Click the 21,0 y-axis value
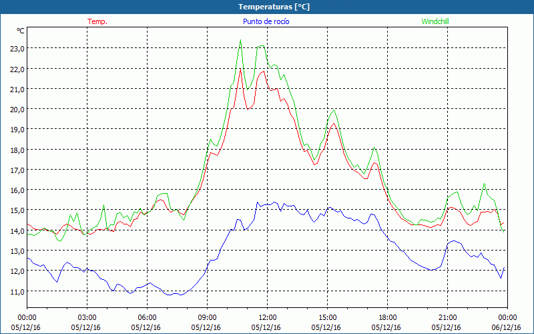Viewport: 534px width, 334px height. 17,90
